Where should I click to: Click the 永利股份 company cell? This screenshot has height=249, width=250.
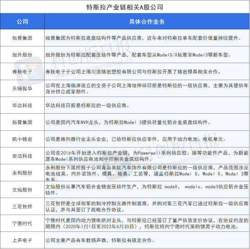pos(22,173)
